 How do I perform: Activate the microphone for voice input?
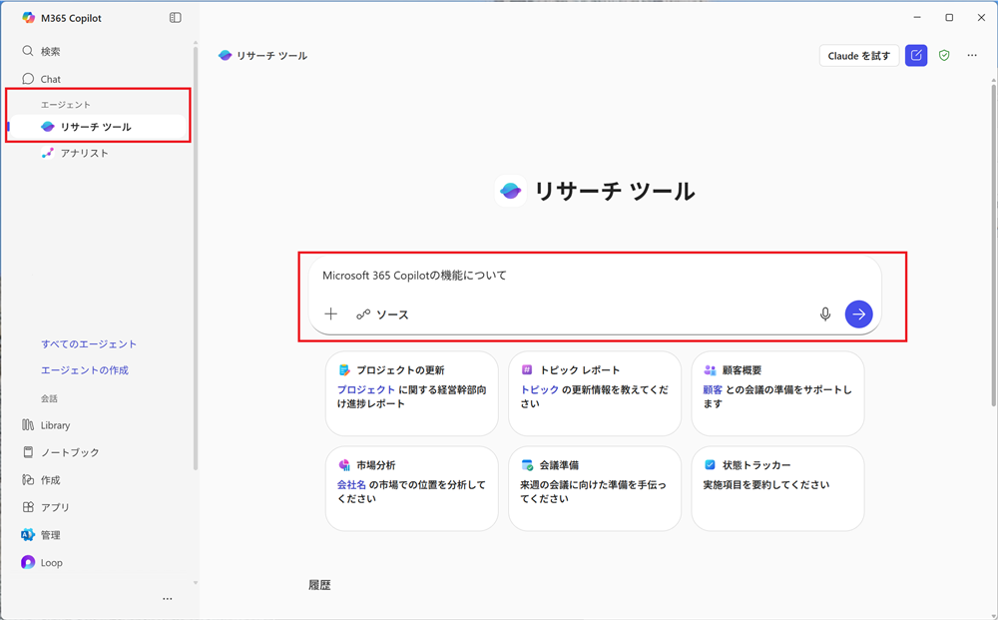(x=825, y=313)
